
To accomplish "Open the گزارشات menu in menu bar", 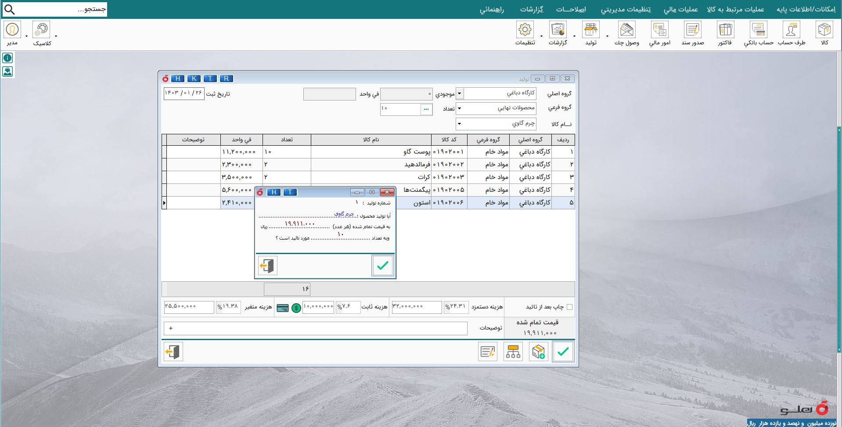I will 532,9.
